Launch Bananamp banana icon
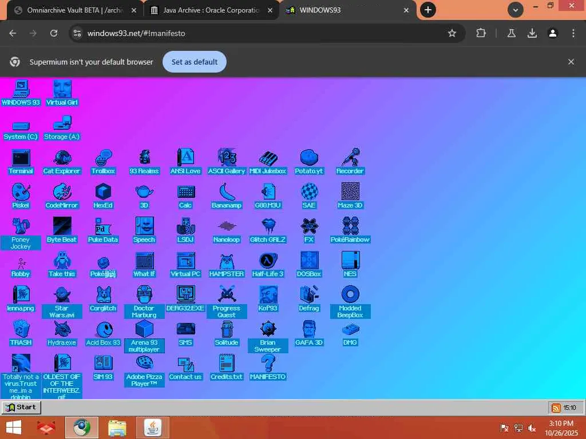The width and height of the screenshot is (586, 439). (227, 196)
